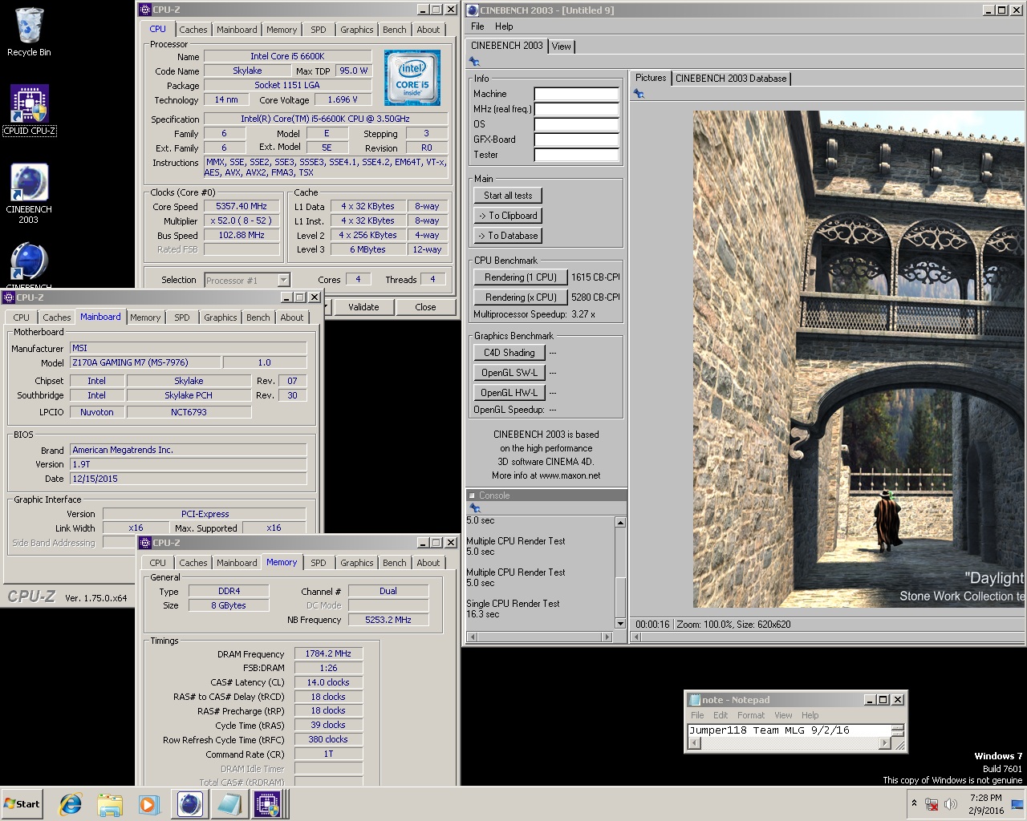Click pin icon under CINEBENCH 2003 tab

[474, 62]
